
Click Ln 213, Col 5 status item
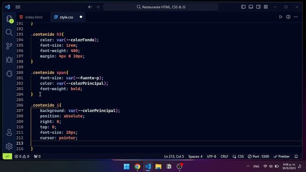pos(174,156)
